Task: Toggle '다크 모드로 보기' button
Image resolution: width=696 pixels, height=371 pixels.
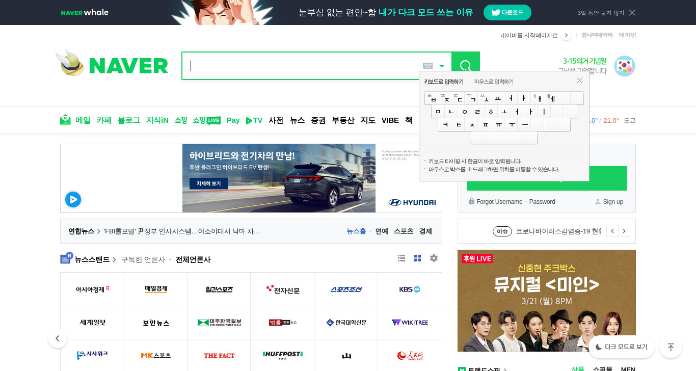Action: tap(622, 347)
